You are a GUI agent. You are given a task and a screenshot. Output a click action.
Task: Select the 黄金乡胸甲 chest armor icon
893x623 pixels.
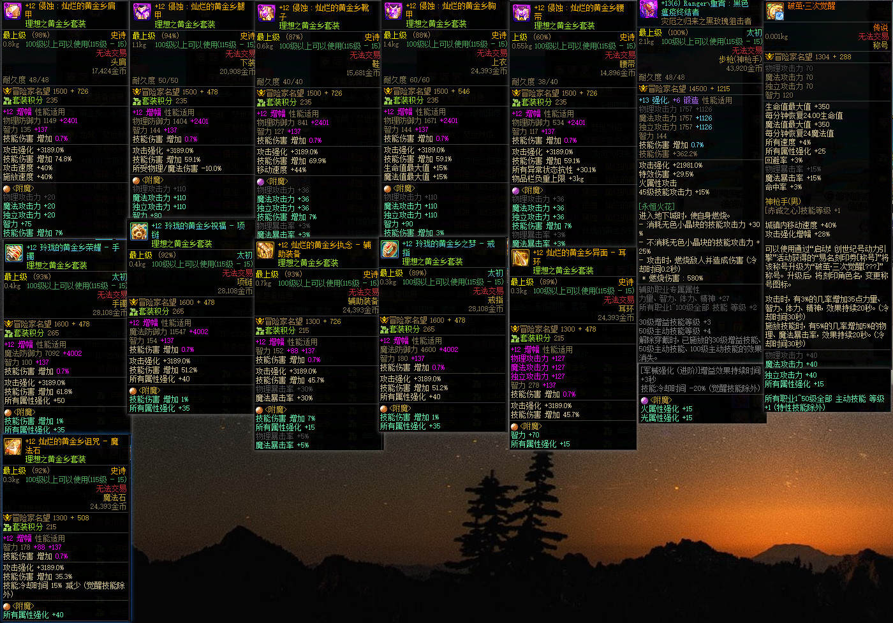[x=392, y=11]
